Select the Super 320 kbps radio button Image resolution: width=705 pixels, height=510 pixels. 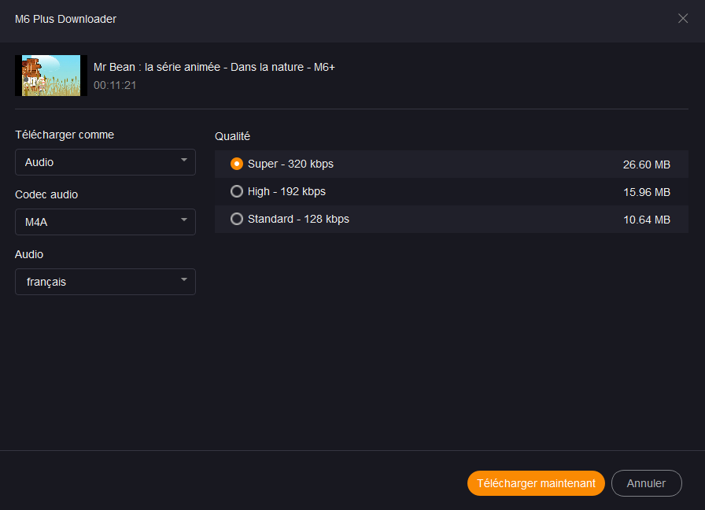click(x=237, y=164)
